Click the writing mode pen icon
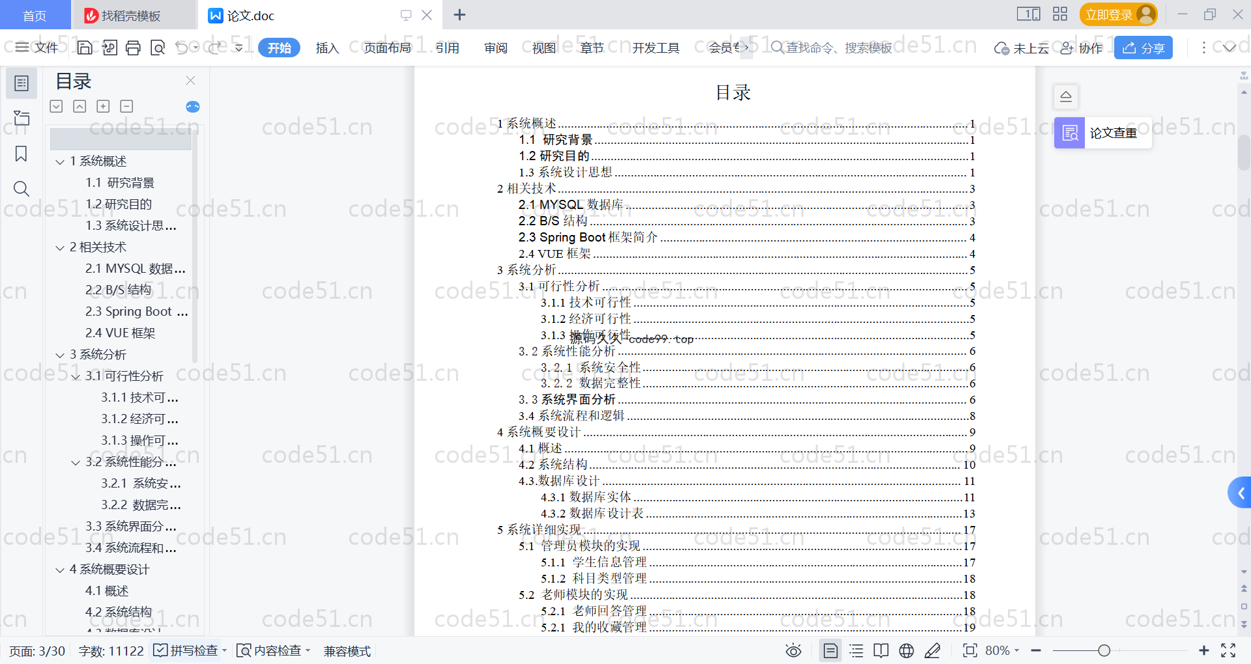The image size is (1251, 664). coord(932,650)
